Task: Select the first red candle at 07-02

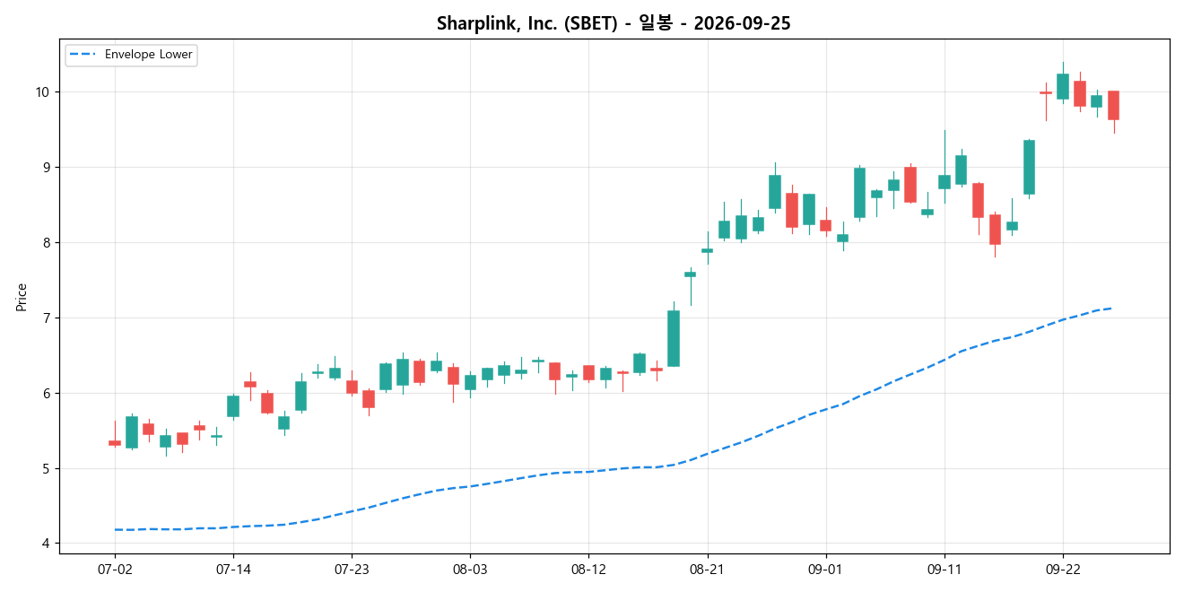Action: click(x=115, y=443)
